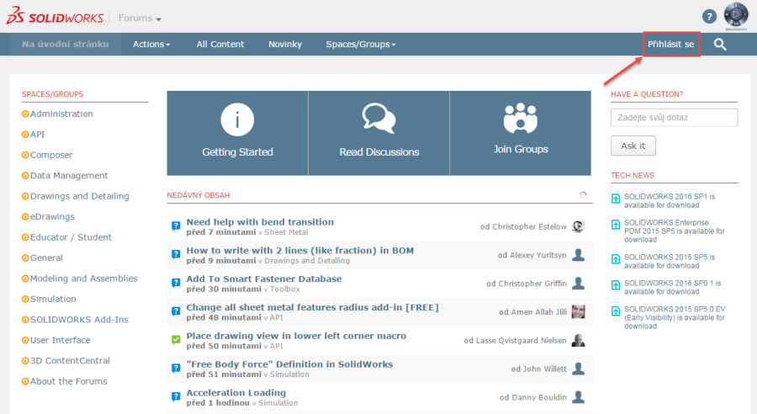This screenshot has height=414, width=757.
Task: Click the Ask it button
Action: point(633,146)
